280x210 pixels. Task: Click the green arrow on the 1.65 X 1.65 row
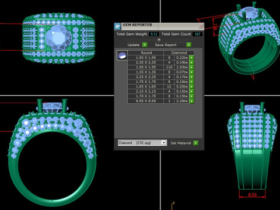(191, 86)
